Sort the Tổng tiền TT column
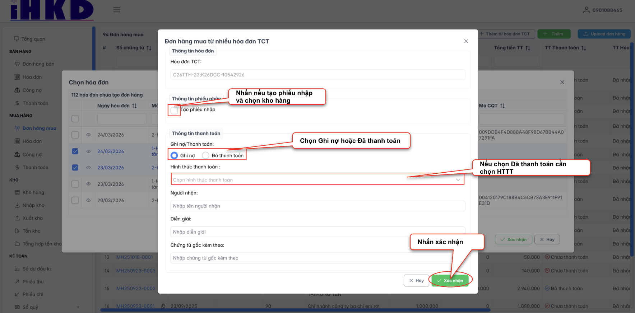 [x=528, y=48]
